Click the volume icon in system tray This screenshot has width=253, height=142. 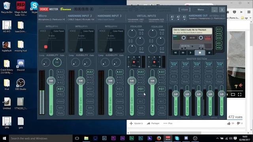click(231, 138)
